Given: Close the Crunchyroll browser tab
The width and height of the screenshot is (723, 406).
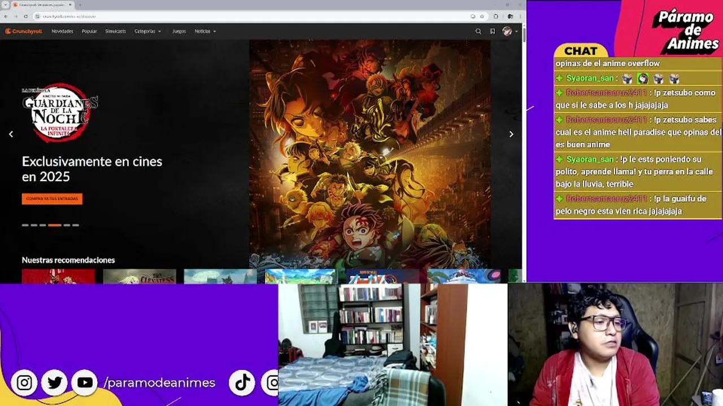Looking at the screenshot, I should point(71,5).
